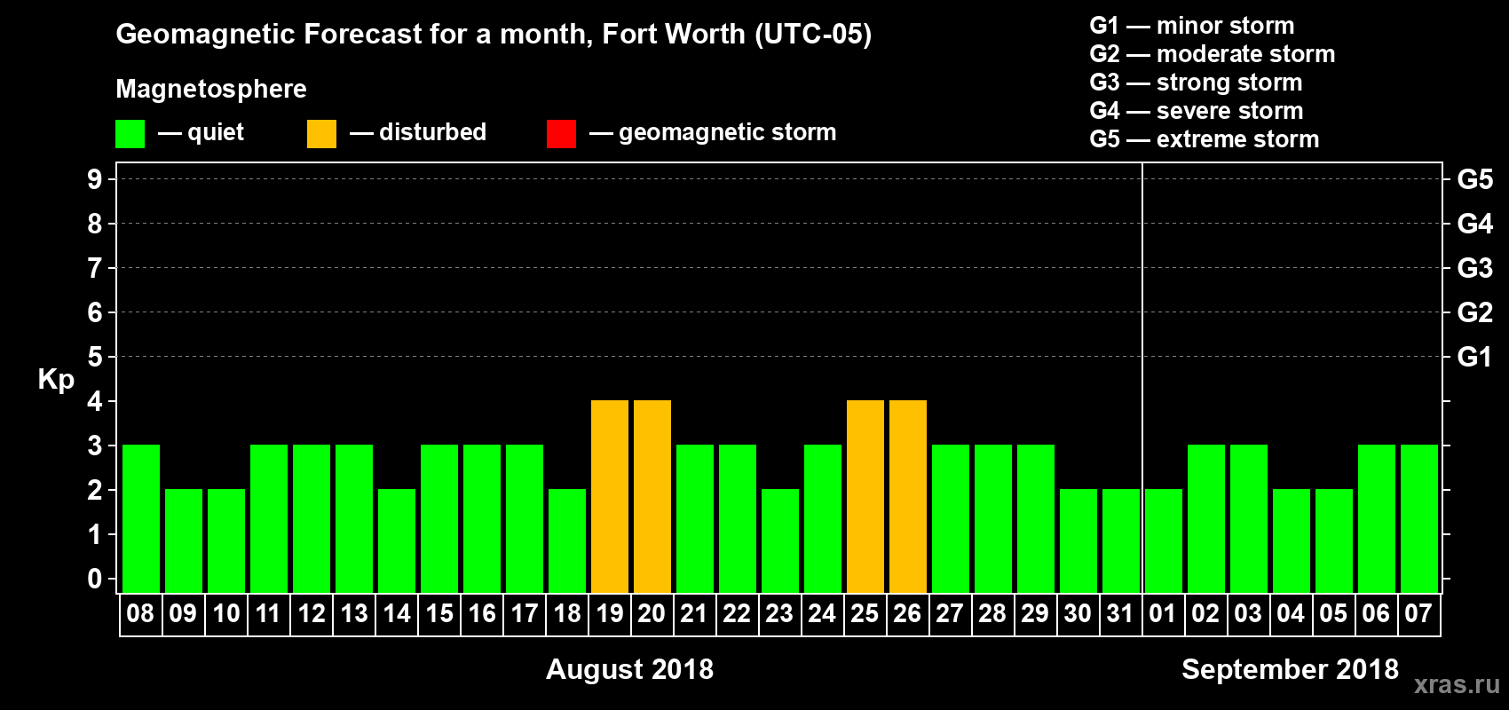Select the orange bar for August 26
Viewport: 1509px width, 710px height.
(908, 496)
